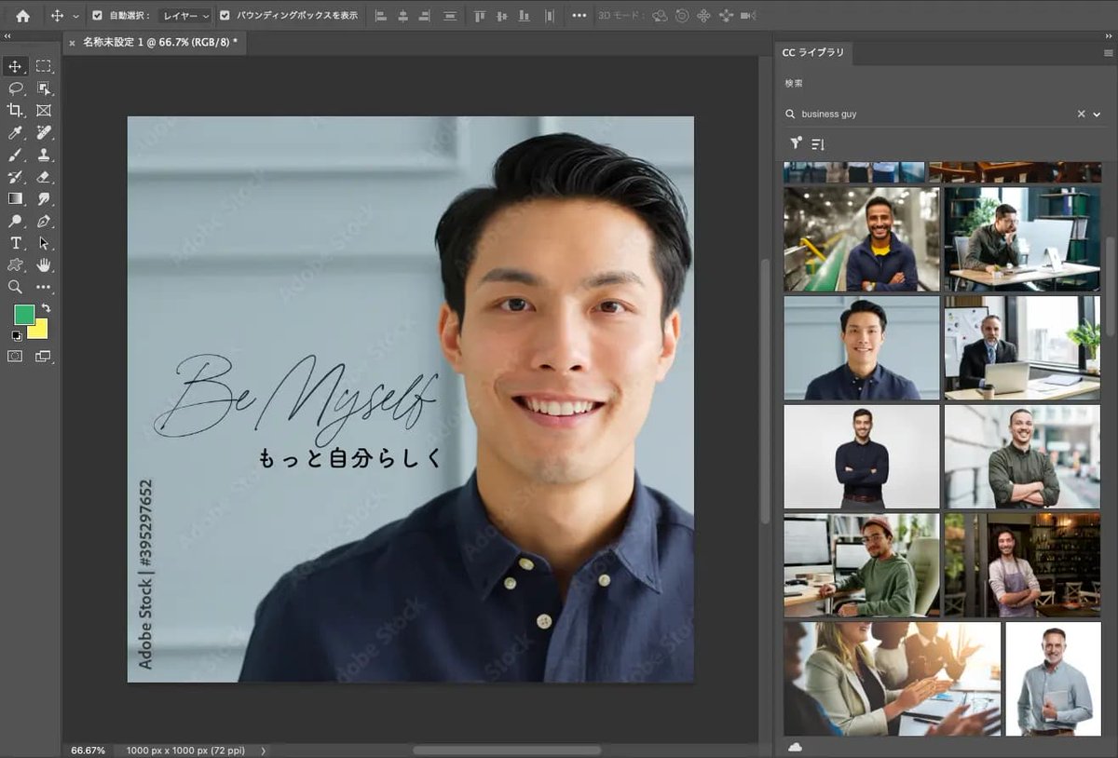Select the Lasso tool
1118x758 pixels.
click(x=15, y=88)
